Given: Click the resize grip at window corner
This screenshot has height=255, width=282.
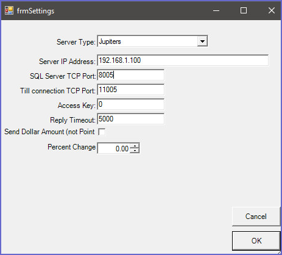Looking at the screenshot, I should [278, 251].
